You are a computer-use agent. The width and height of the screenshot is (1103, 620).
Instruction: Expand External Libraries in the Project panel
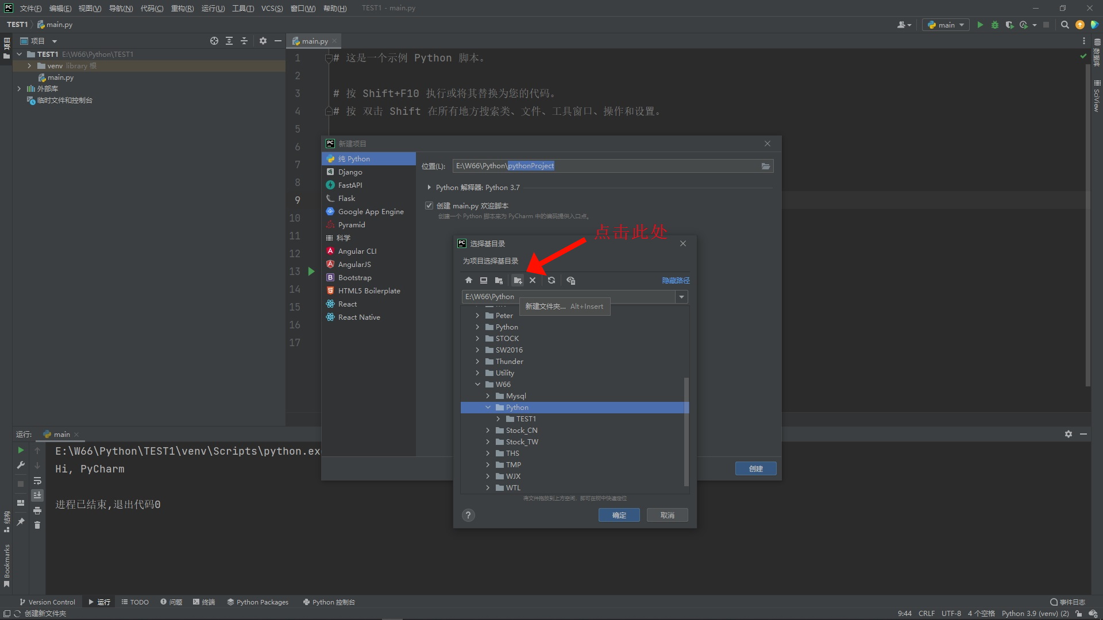click(x=19, y=88)
